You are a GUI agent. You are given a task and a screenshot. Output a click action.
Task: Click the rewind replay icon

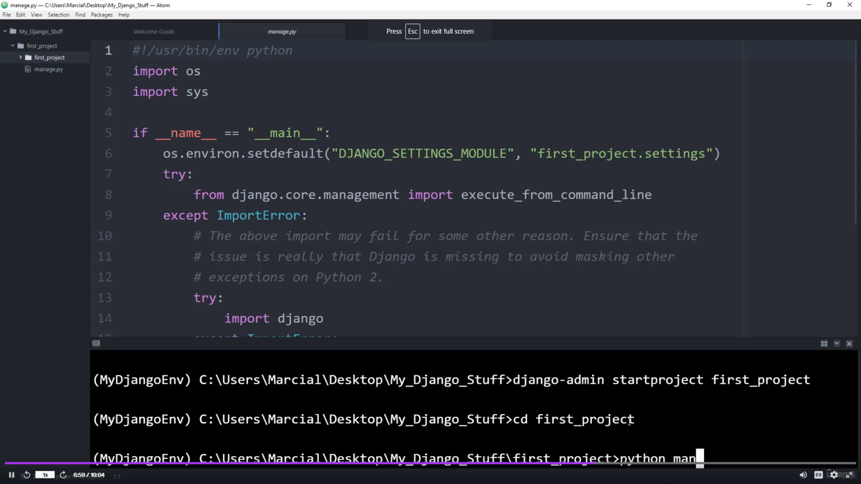pyautogui.click(x=26, y=475)
